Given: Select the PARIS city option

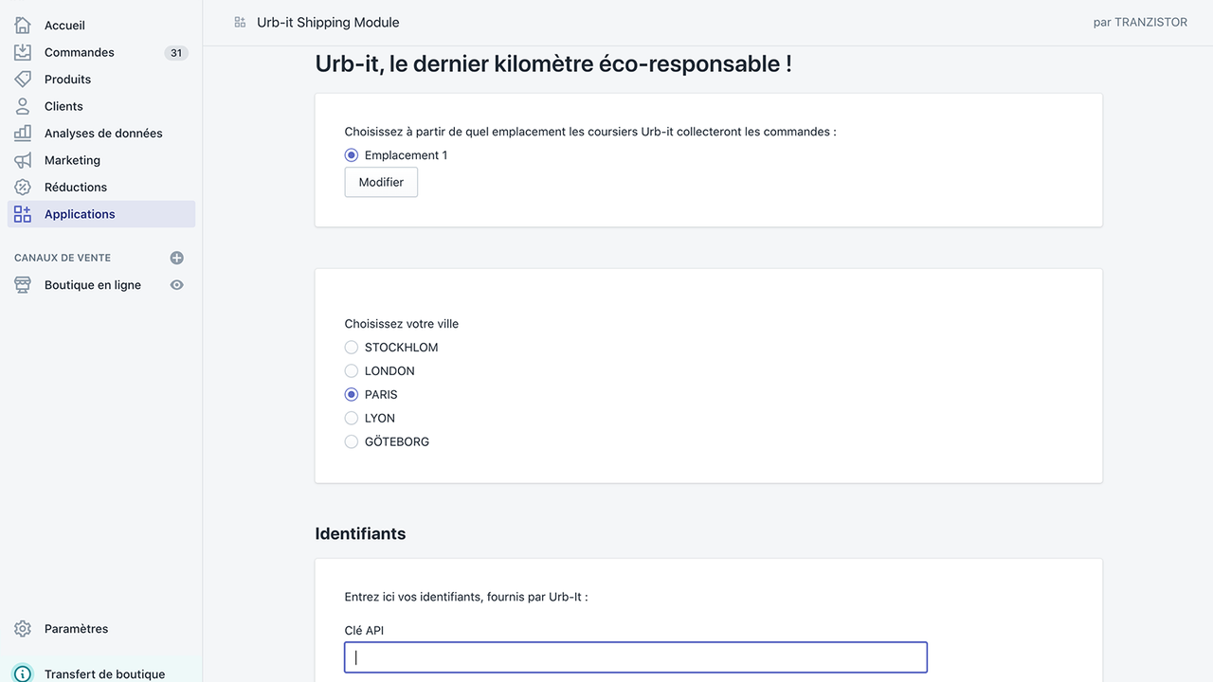Looking at the screenshot, I should [352, 395].
